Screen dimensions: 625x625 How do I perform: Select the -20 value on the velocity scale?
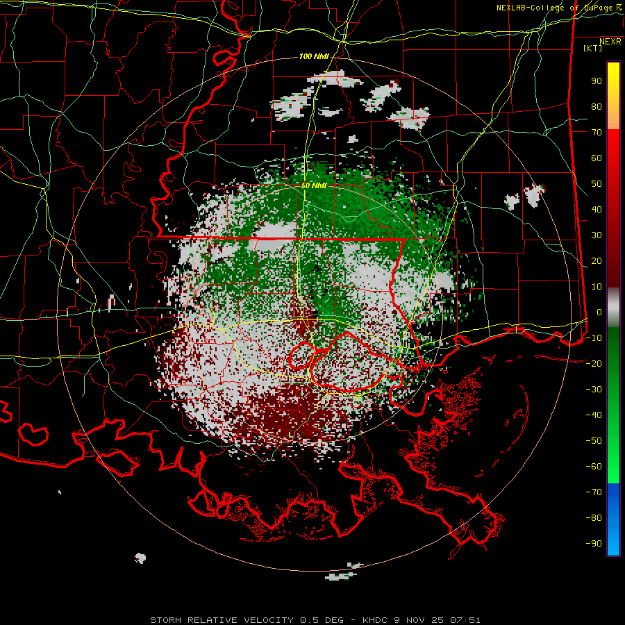594,363
